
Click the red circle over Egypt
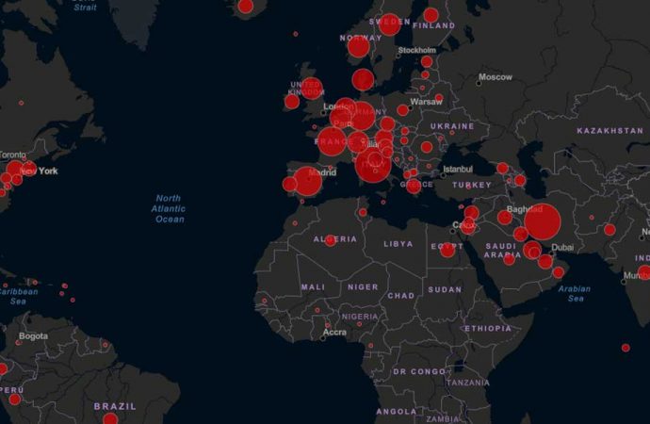[447, 250]
